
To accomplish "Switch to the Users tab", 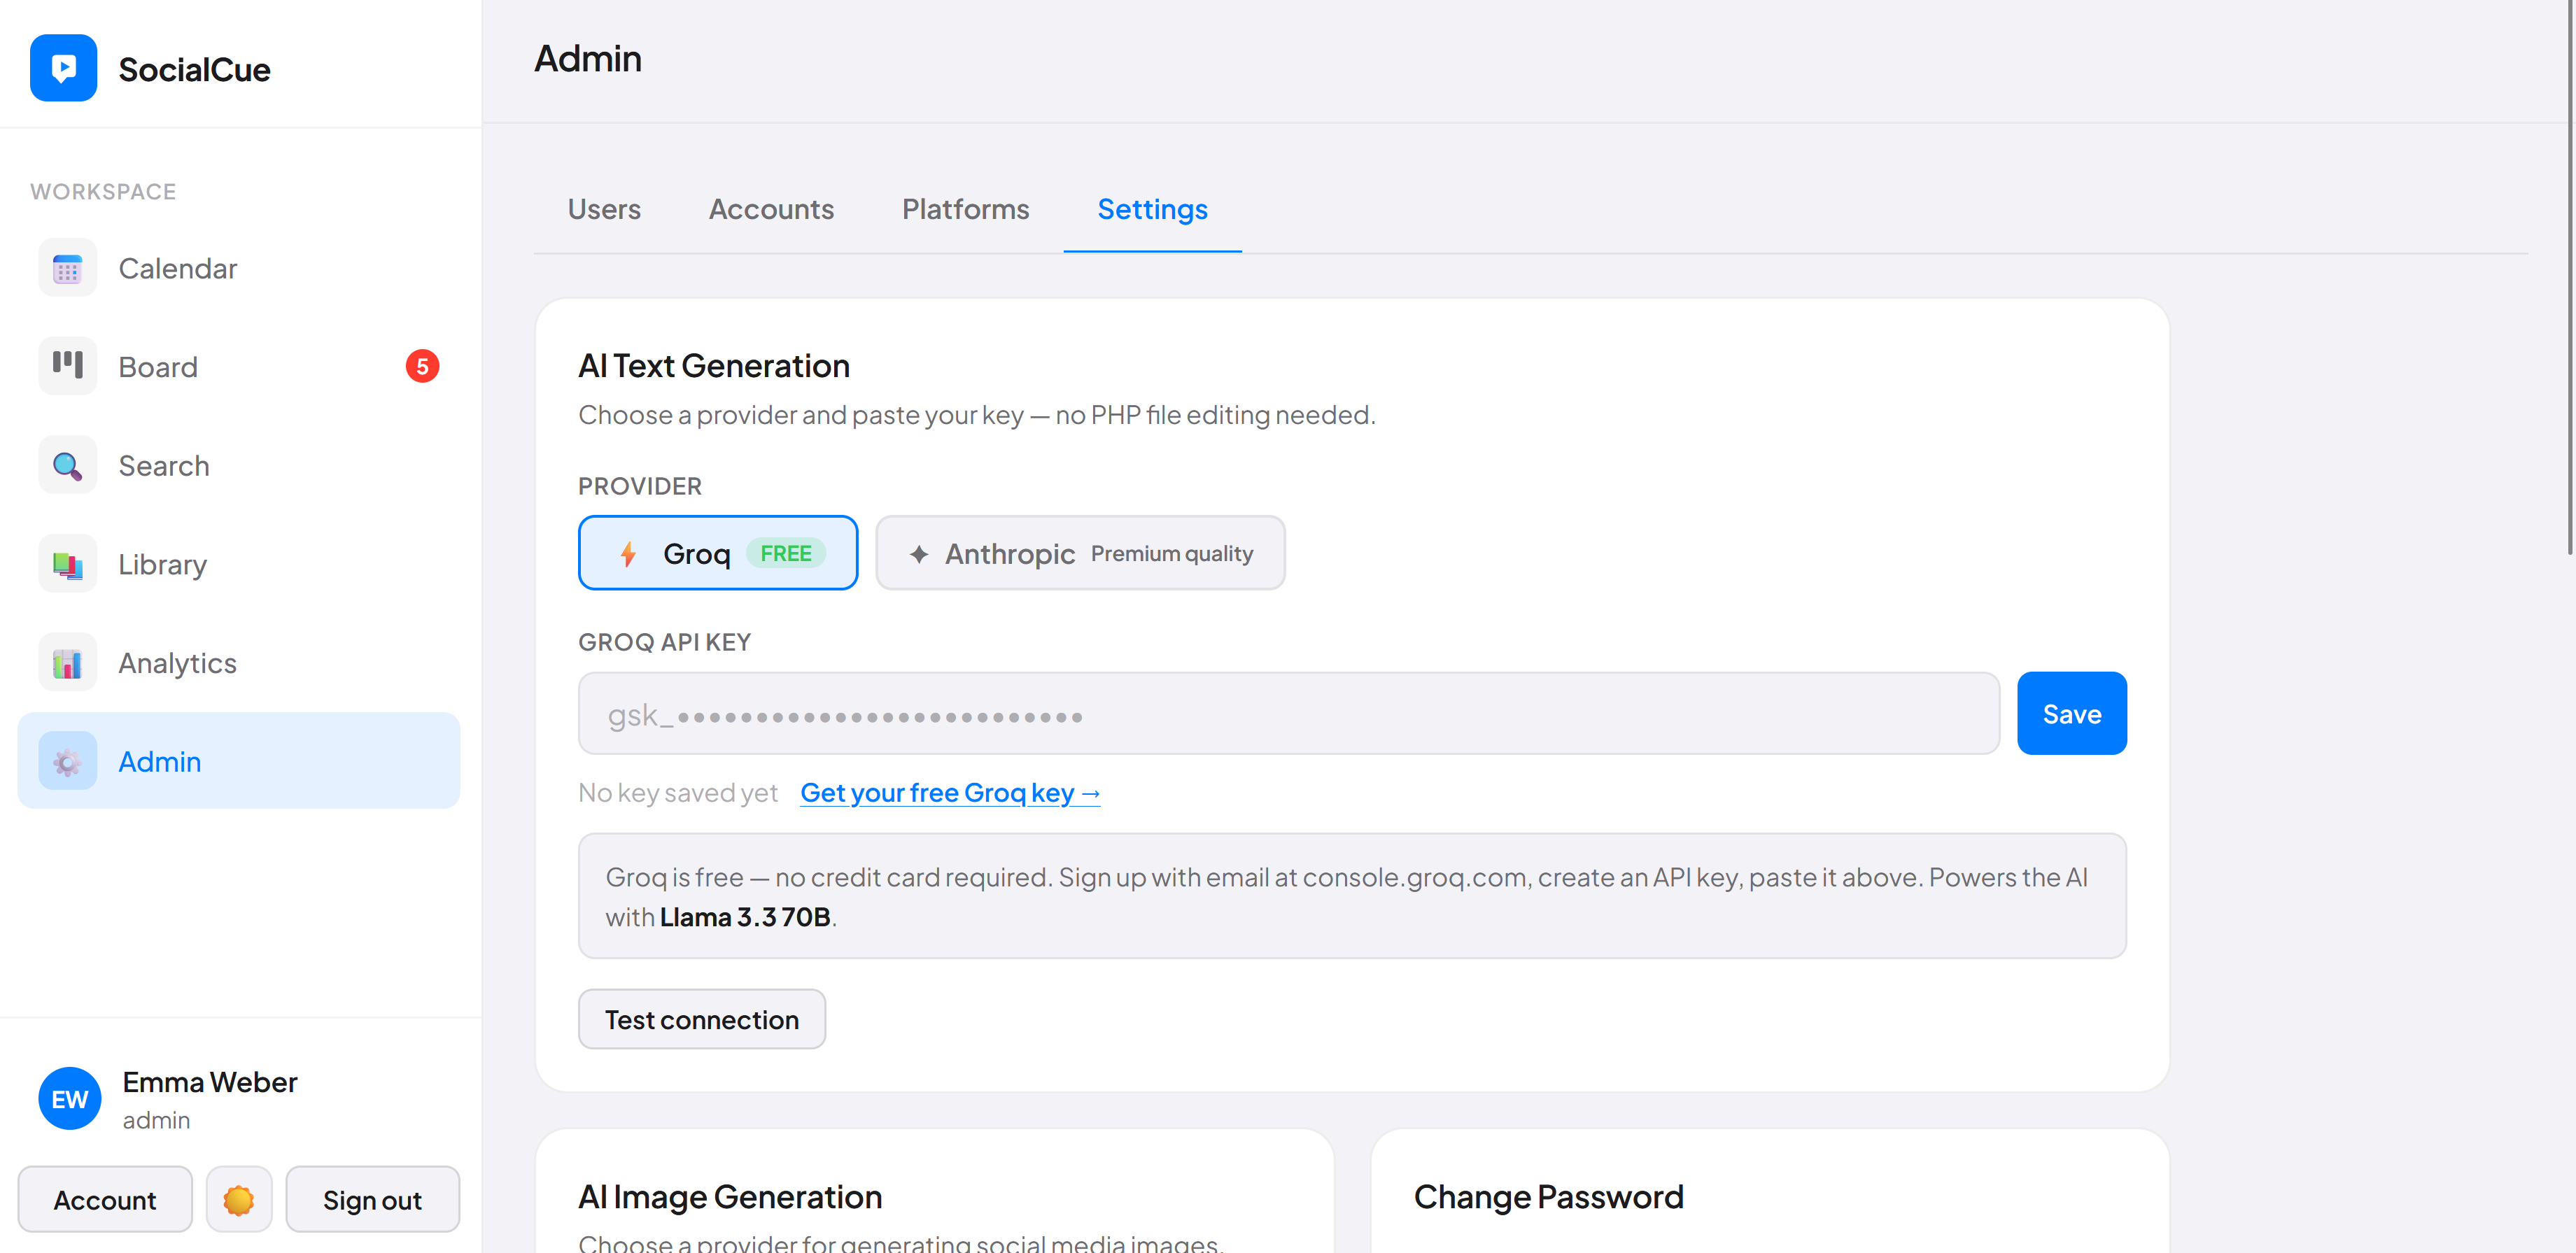I will [604, 209].
